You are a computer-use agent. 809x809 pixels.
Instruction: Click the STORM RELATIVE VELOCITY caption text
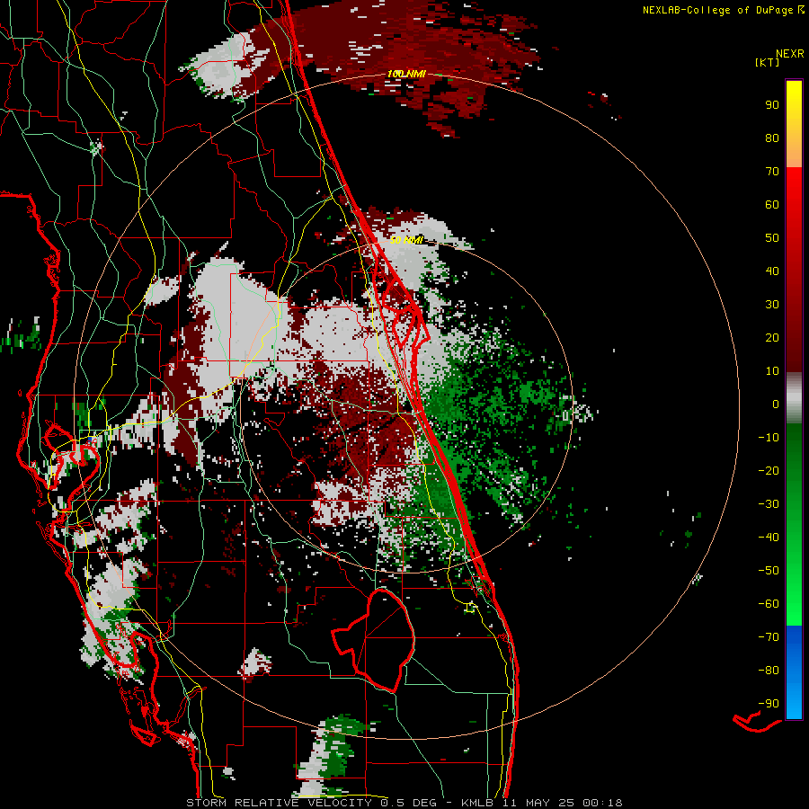(280, 803)
